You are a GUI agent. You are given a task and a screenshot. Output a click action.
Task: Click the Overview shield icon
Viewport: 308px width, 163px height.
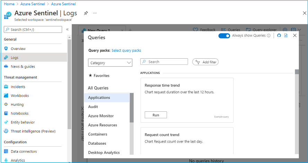click(x=6, y=49)
